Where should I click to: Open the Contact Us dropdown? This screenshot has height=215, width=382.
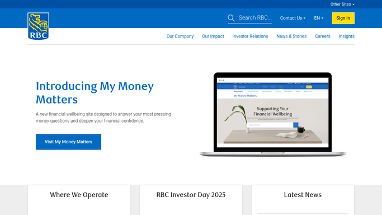coord(293,18)
